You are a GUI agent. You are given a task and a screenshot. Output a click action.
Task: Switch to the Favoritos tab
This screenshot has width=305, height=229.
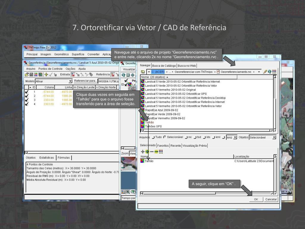tap(163, 146)
